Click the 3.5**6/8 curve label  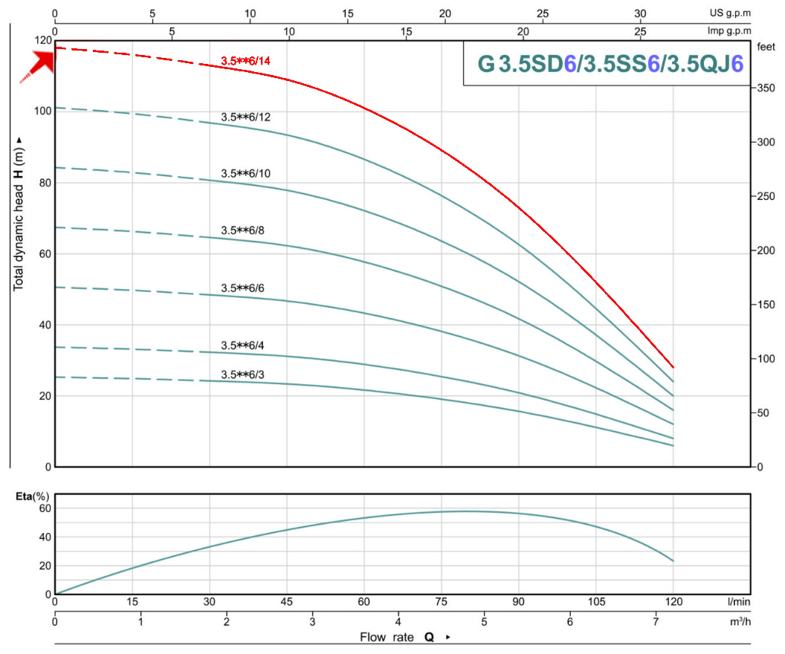tap(242, 230)
